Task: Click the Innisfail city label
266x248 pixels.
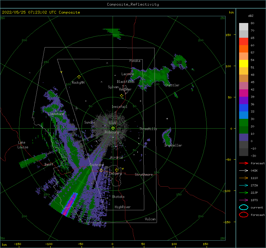Action: point(119,107)
